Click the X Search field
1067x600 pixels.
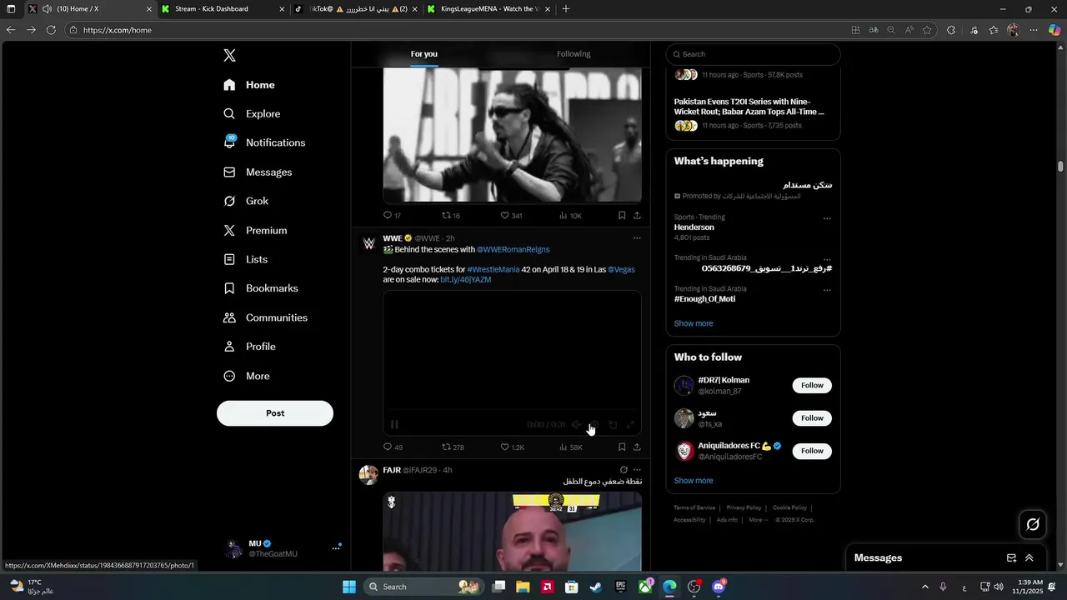coord(753,54)
